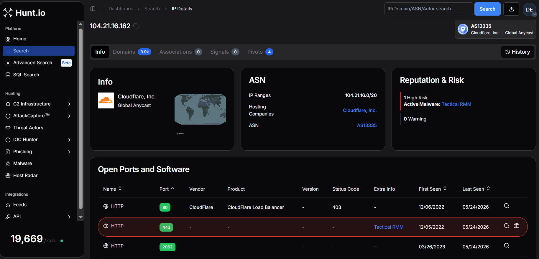The image size is (539, 259).
Task: Sort the table by Name
Action: point(112,189)
